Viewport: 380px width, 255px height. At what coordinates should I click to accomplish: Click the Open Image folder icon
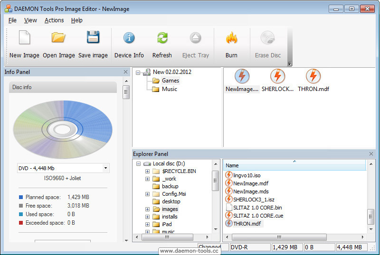click(58, 37)
